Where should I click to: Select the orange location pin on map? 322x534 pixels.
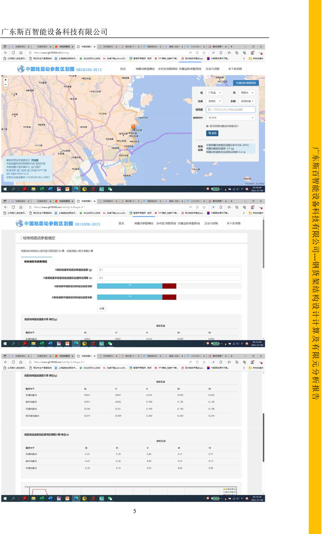pyautogui.click(x=133, y=127)
